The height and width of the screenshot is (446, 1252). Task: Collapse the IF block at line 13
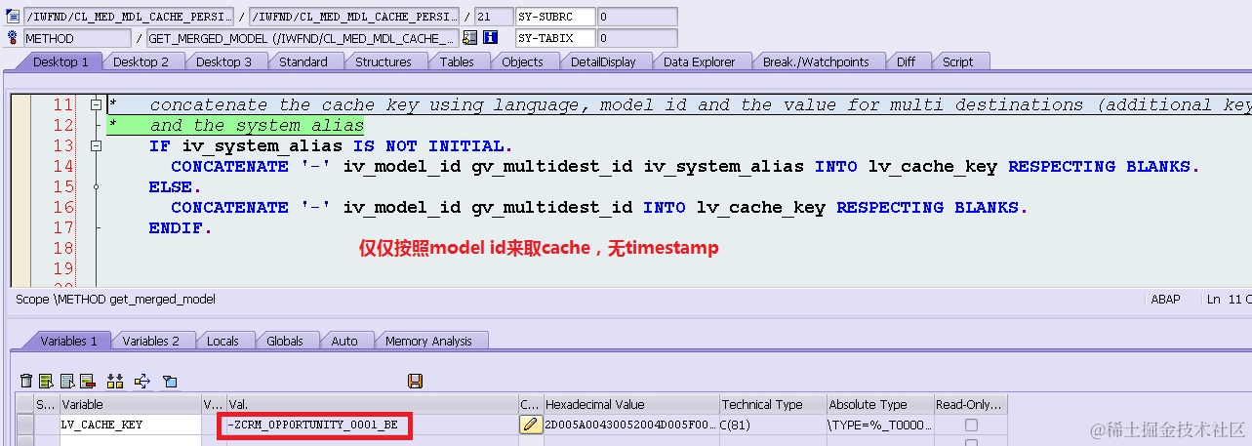(x=96, y=145)
